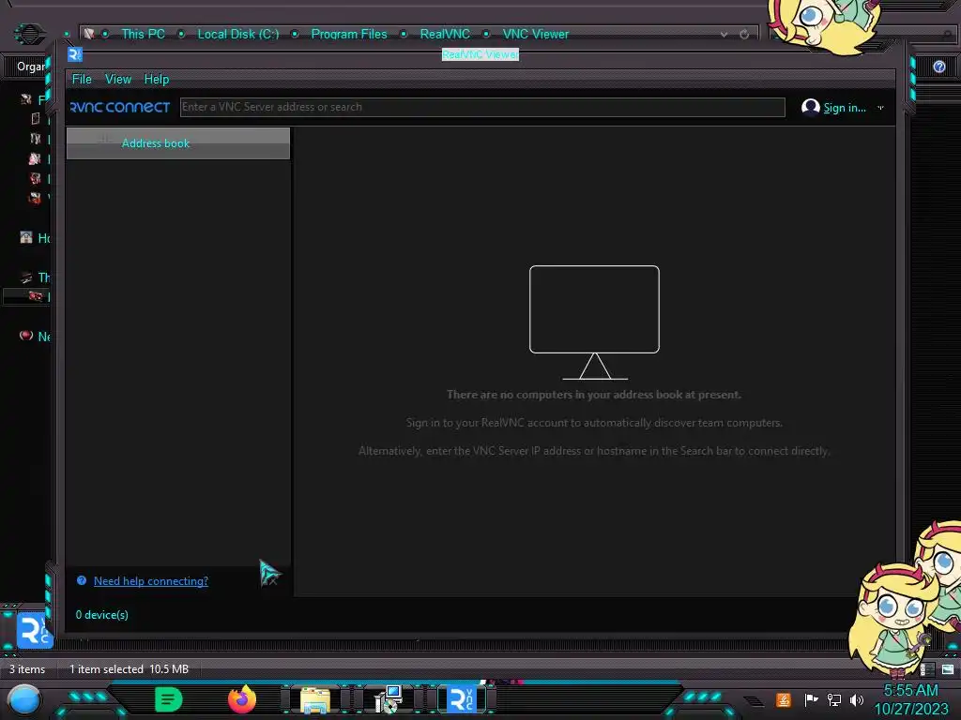Image resolution: width=961 pixels, height=720 pixels.
Task: Select the VNC file icon in Explorer window
Action: click(35, 631)
